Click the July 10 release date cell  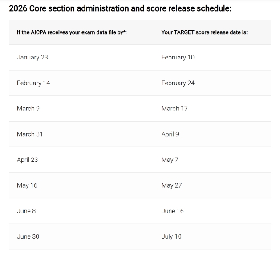tap(171, 236)
